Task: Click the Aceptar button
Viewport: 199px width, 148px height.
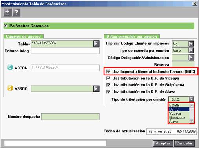Action: point(163,143)
